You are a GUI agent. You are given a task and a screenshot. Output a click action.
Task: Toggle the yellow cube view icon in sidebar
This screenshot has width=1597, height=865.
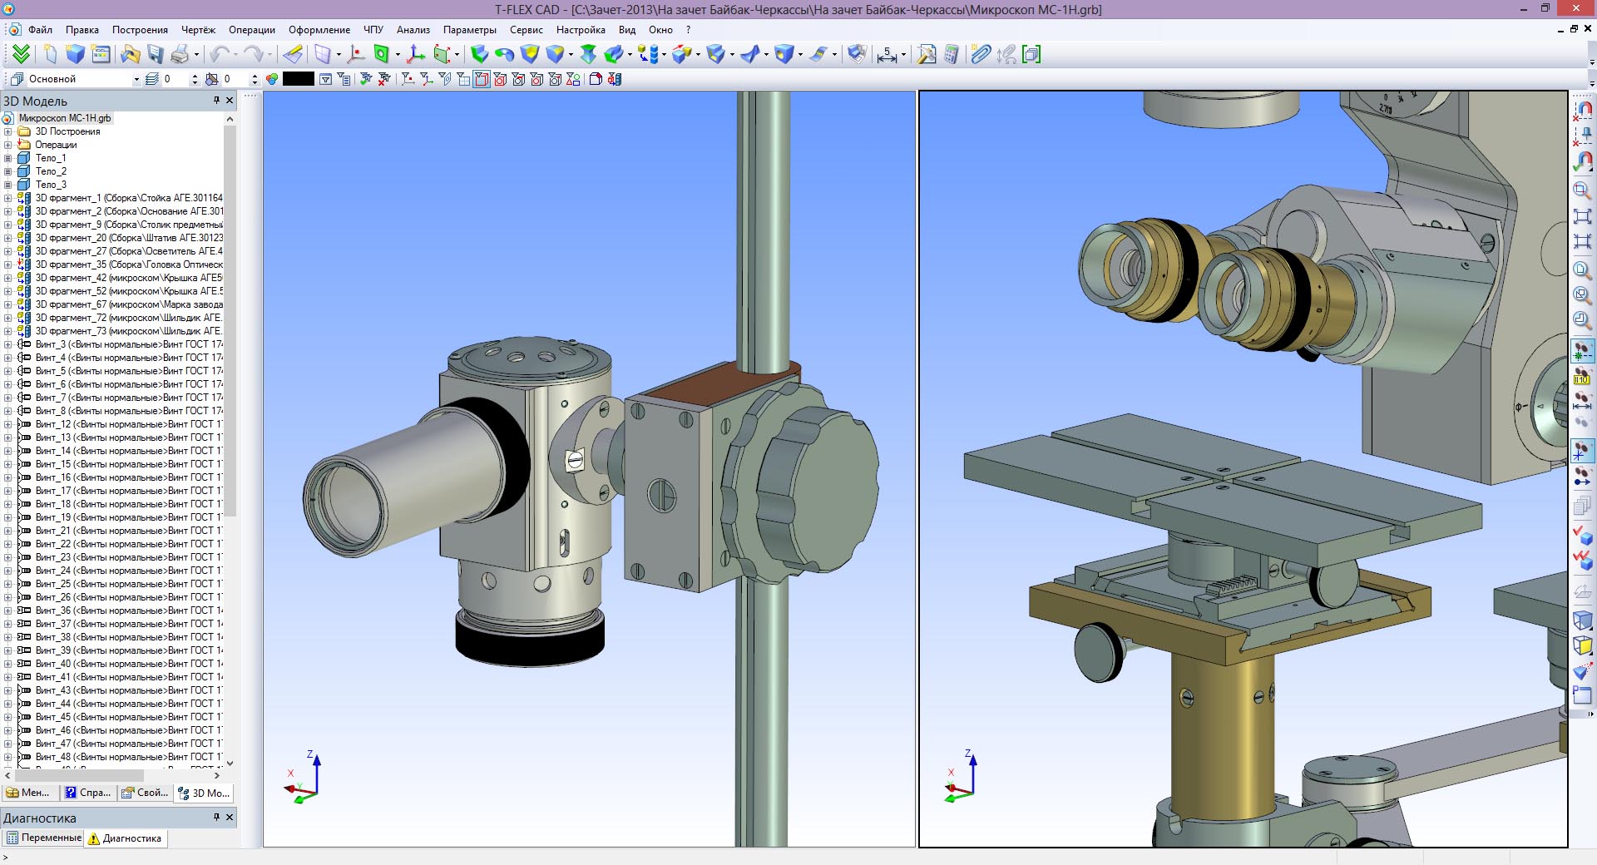(1582, 645)
